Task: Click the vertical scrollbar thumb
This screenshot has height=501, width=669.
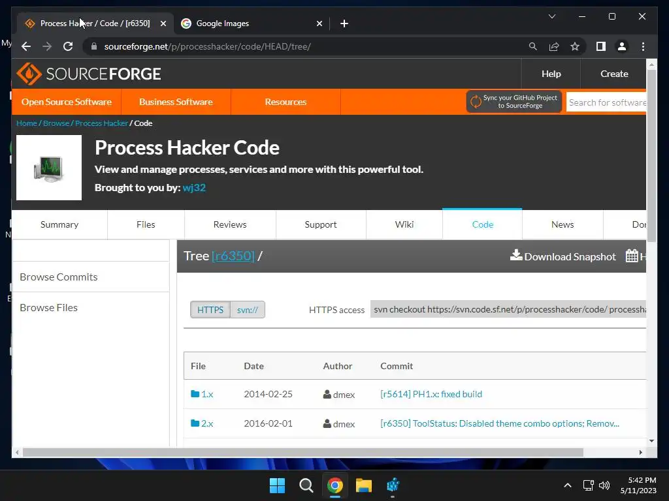Action: (651, 155)
